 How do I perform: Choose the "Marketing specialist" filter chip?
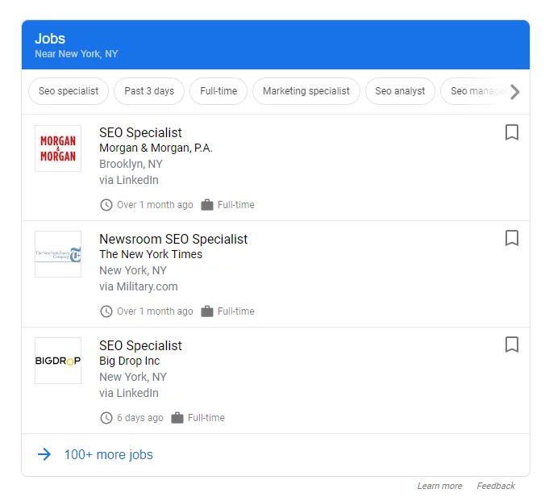(x=306, y=91)
